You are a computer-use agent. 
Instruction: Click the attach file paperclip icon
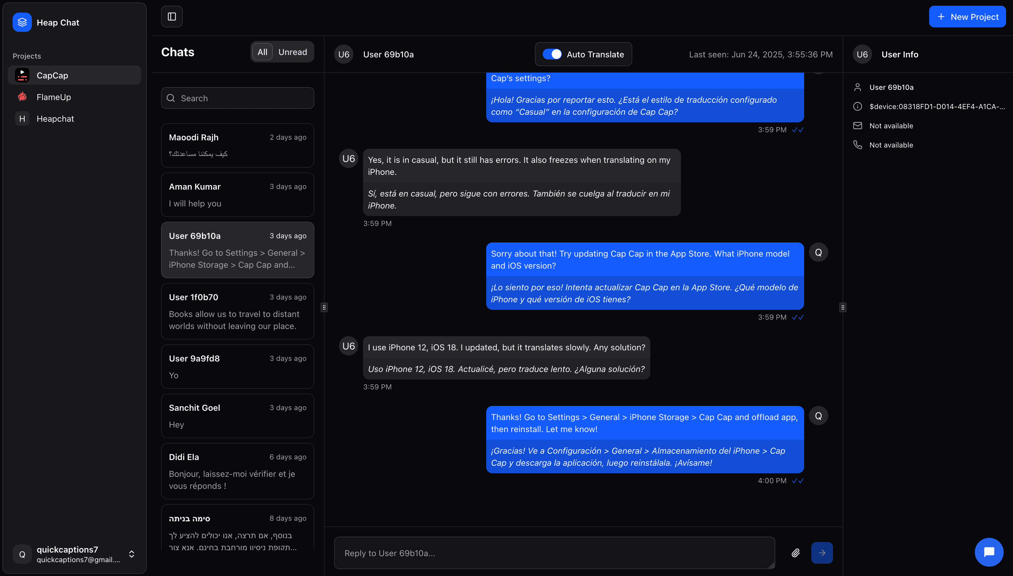(x=795, y=553)
